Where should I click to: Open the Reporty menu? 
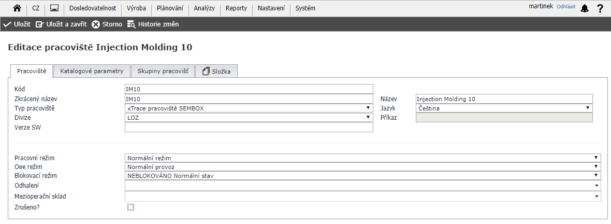click(236, 8)
